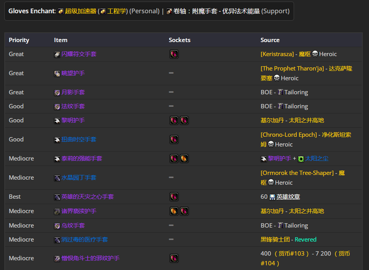Click the item icon next to 诸界亵渎护手
The width and height of the screenshot is (369, 270).
click(x=57, y=212)
